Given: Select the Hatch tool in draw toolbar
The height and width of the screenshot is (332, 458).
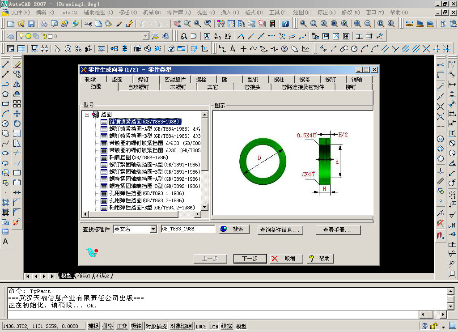Looking at the screenshot, I should [x=5, y=202].
